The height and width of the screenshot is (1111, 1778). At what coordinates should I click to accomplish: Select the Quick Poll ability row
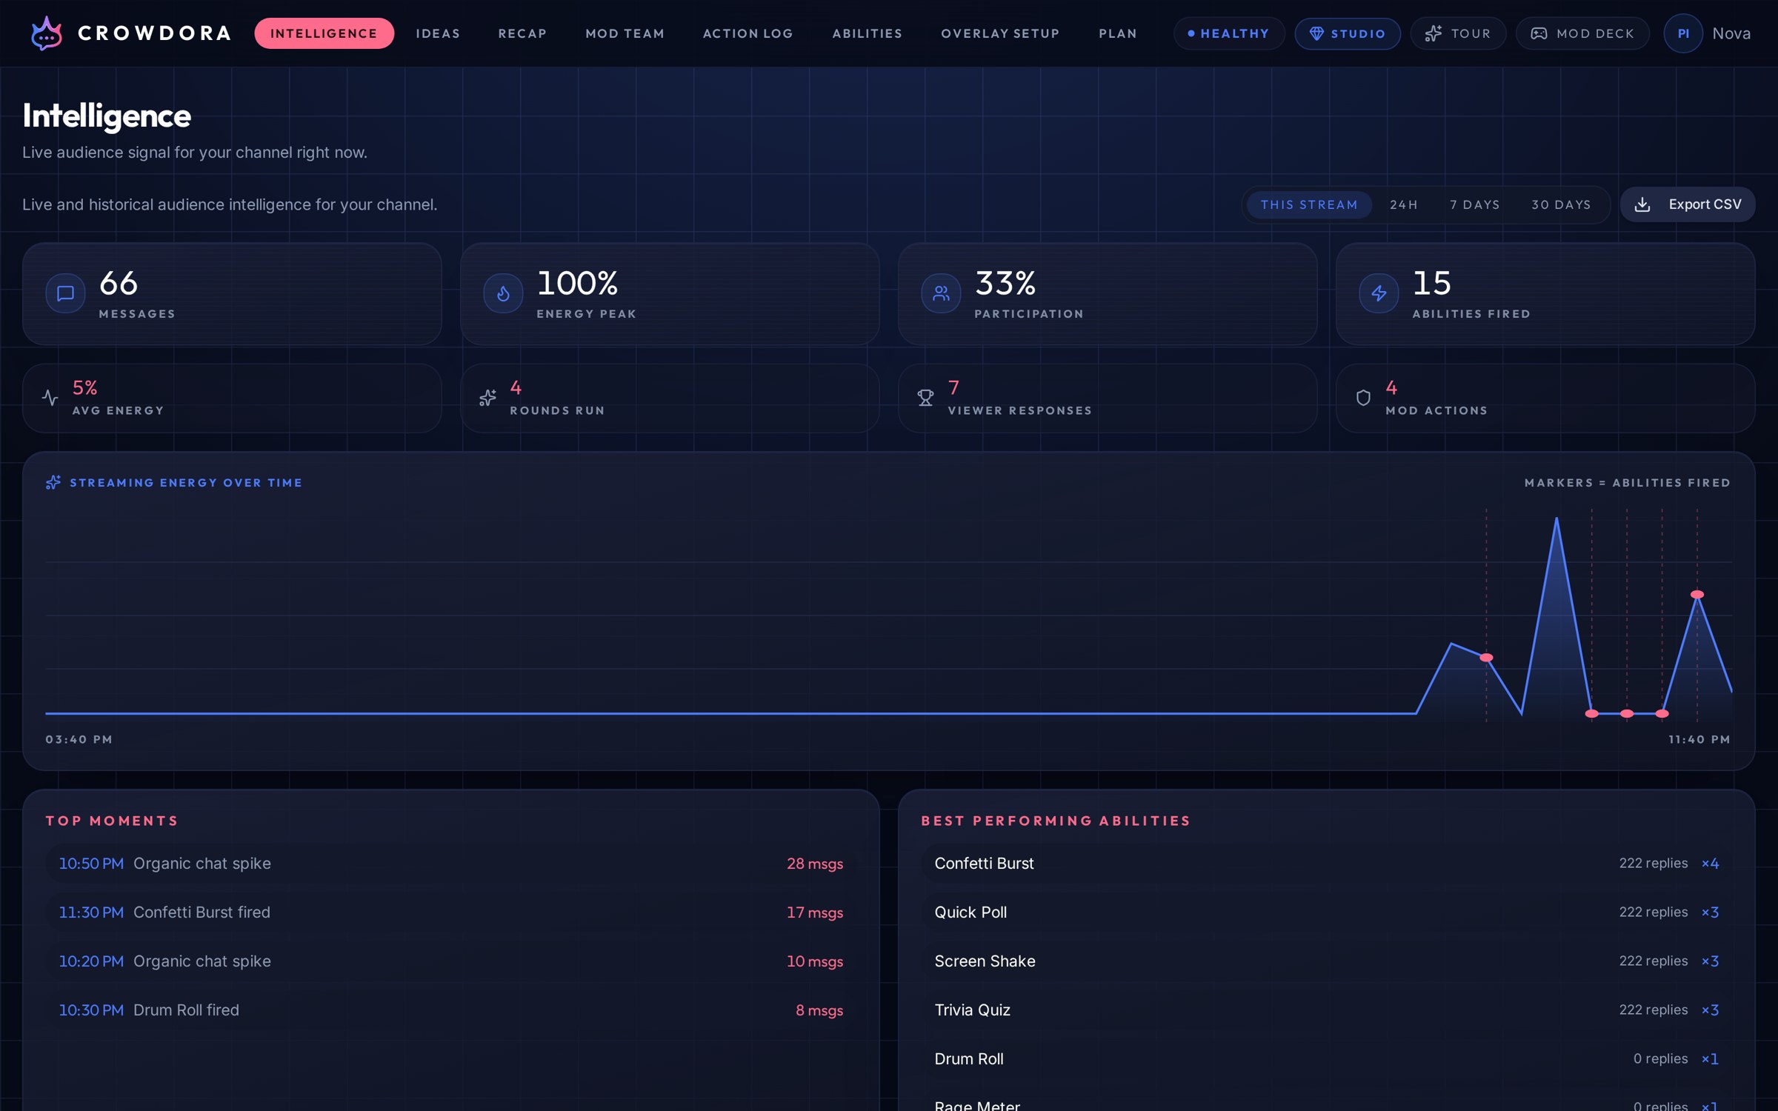coord(1326,913)
